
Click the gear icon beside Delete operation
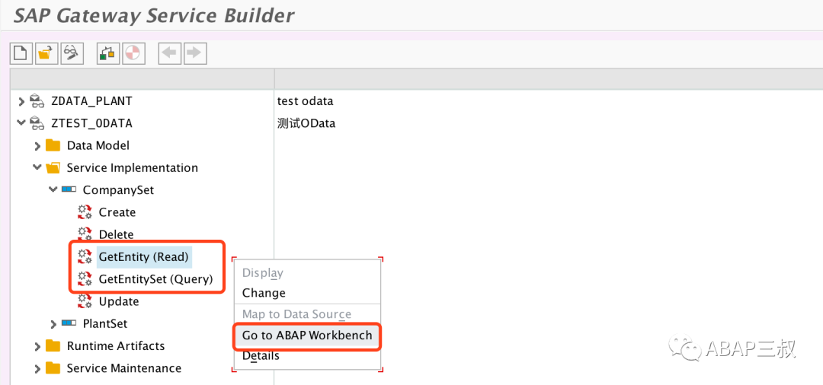(x=85, y=234)
